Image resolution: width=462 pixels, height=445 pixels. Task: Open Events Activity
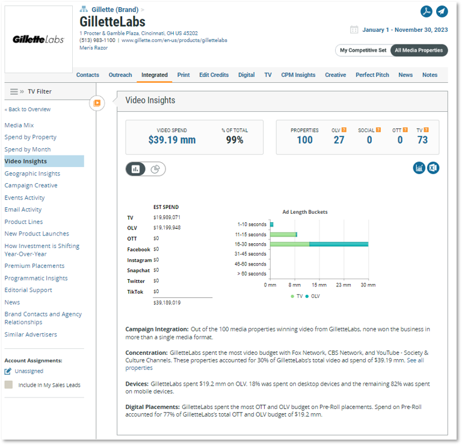[25, 198]
